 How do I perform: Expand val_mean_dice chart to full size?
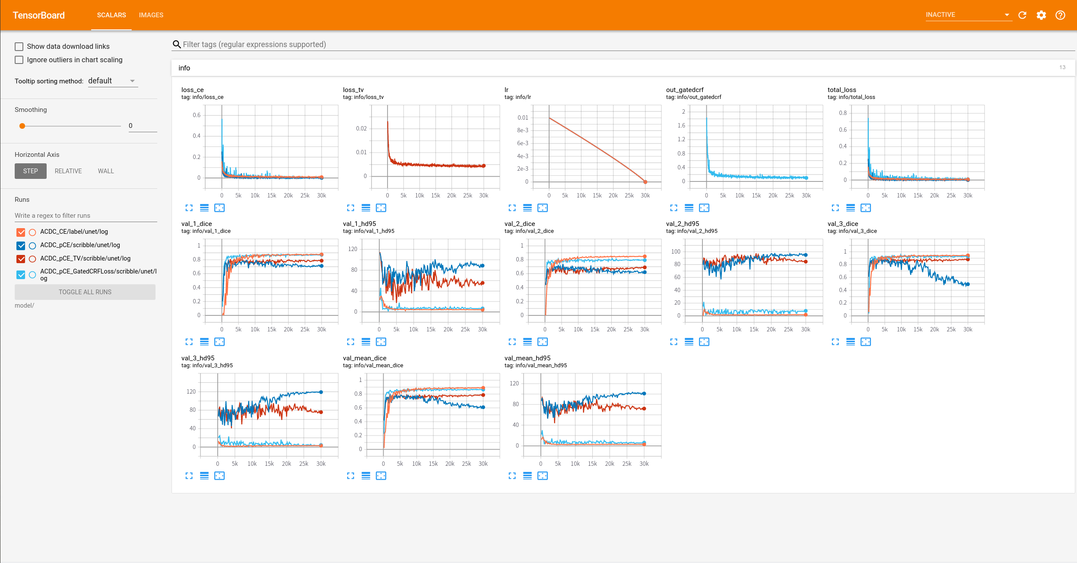[x=351, y=476]
